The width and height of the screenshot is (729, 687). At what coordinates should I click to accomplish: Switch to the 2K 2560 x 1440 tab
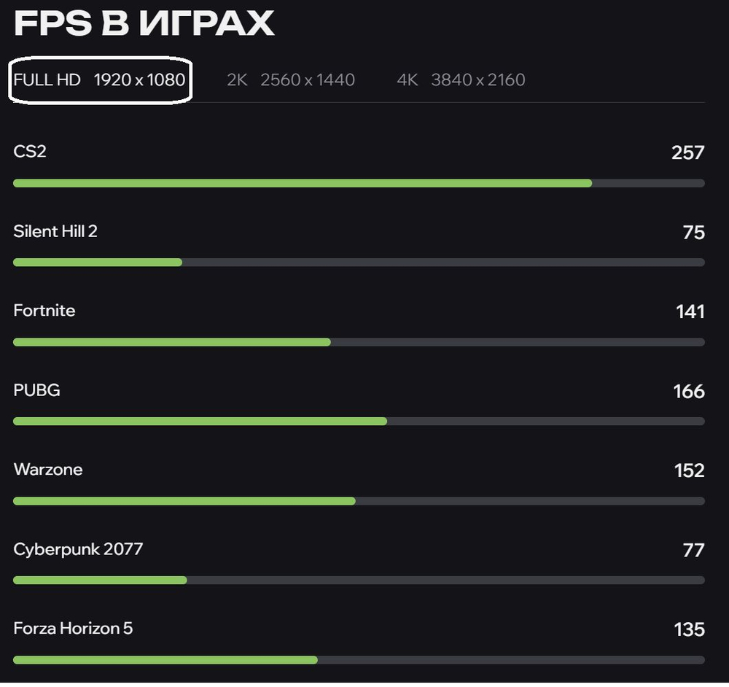coord(289,79)
